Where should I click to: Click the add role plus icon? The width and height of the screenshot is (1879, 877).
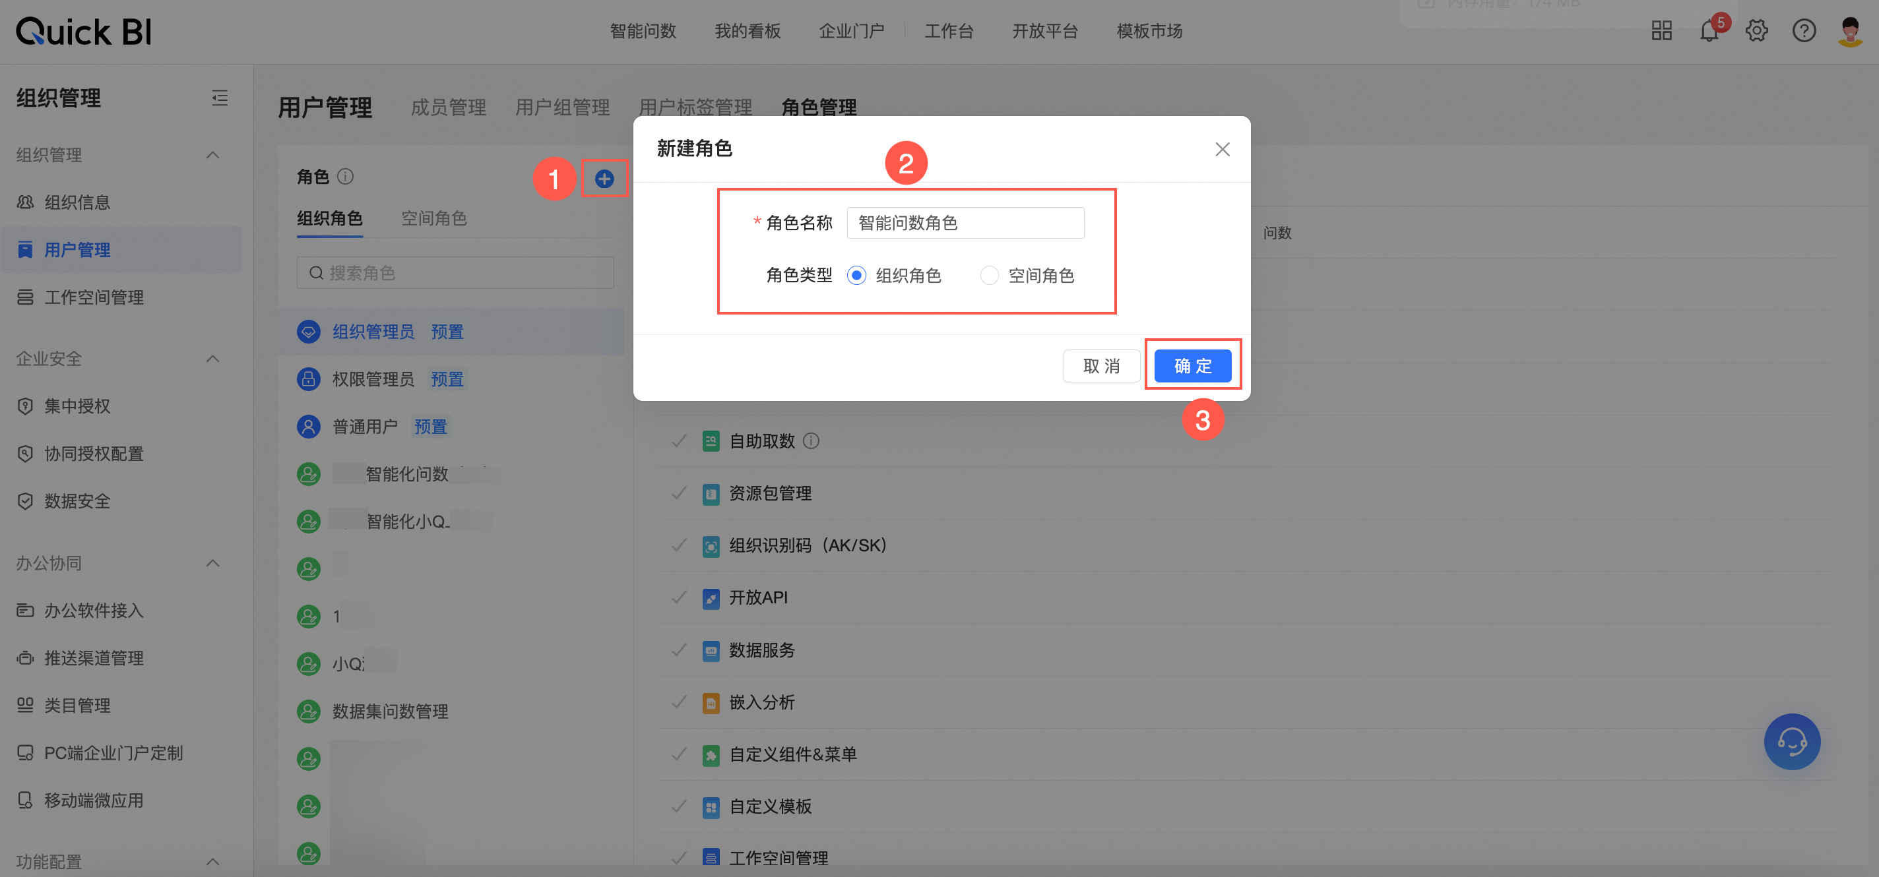pyautogui.click(x=604, y=179)
